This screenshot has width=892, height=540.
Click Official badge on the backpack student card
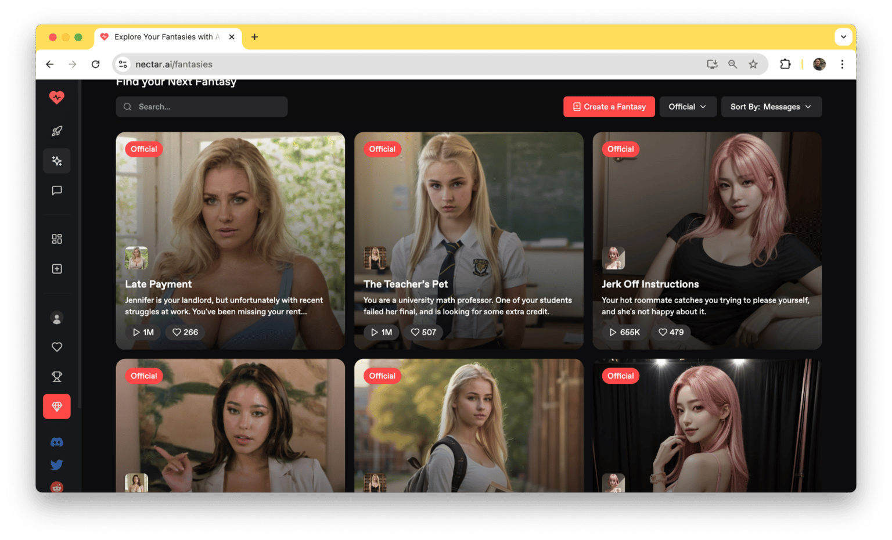point(382,376)
